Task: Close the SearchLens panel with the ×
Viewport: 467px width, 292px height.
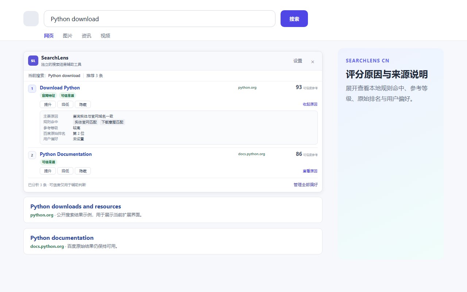Action: (313, 62)
